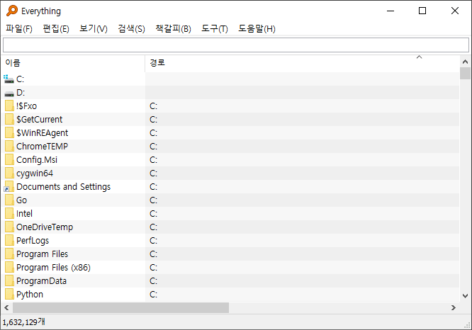Select the Python name text
Image resolution: width=472 pixels, height=330 pixels.
[x=30, y=295]
